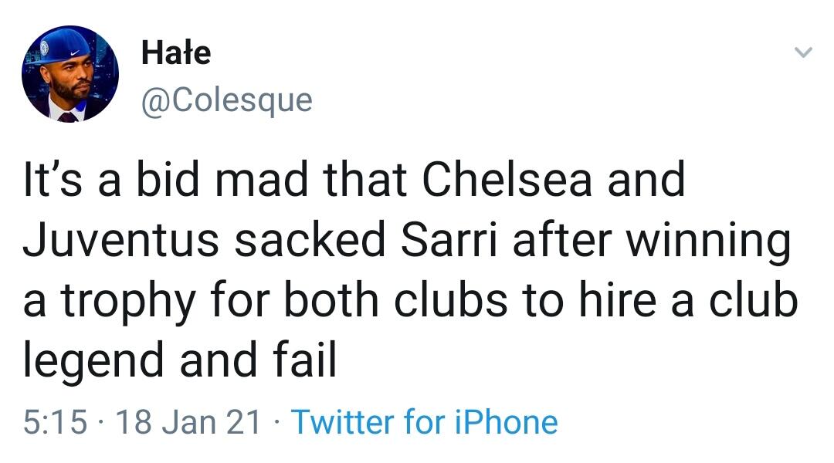
Task: Click the Hałe profile avatar picture
Action: coord(69,74)
